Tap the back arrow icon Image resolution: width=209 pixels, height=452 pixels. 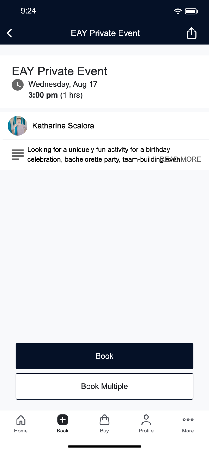[x=10, y=33]
